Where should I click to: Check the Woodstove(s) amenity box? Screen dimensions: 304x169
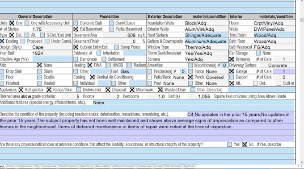click(x=190, y=65)
